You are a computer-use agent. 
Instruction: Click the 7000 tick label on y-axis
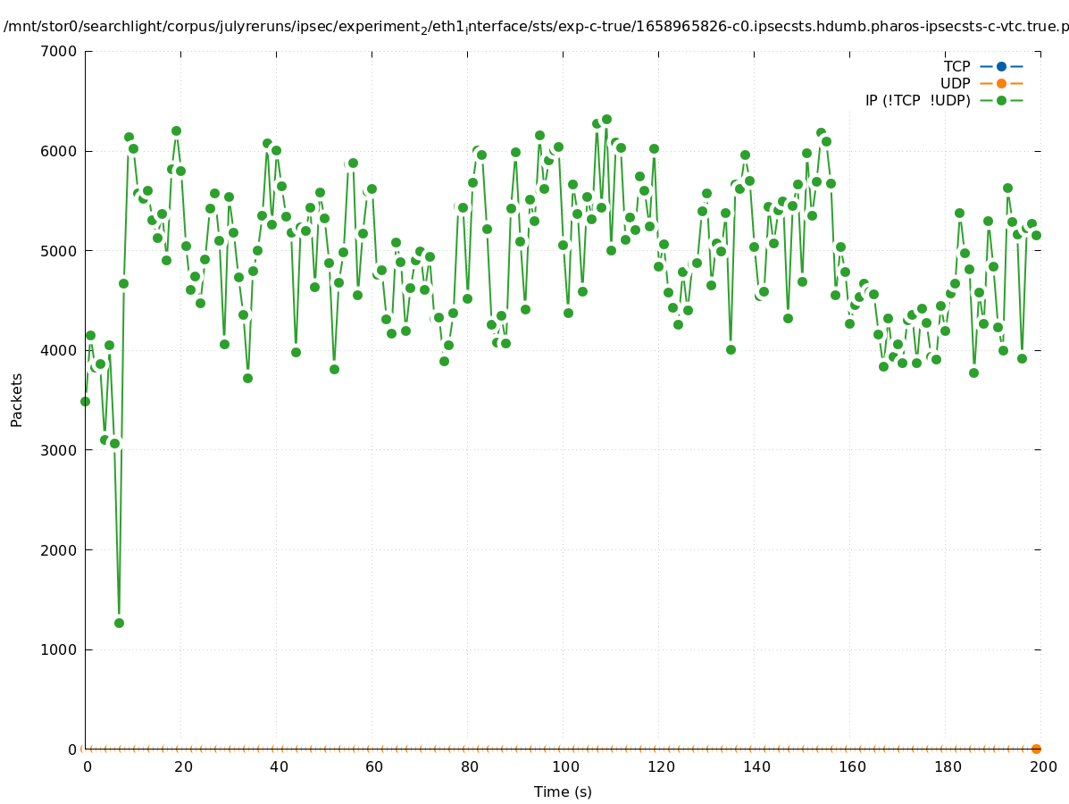tap(61, 51)
